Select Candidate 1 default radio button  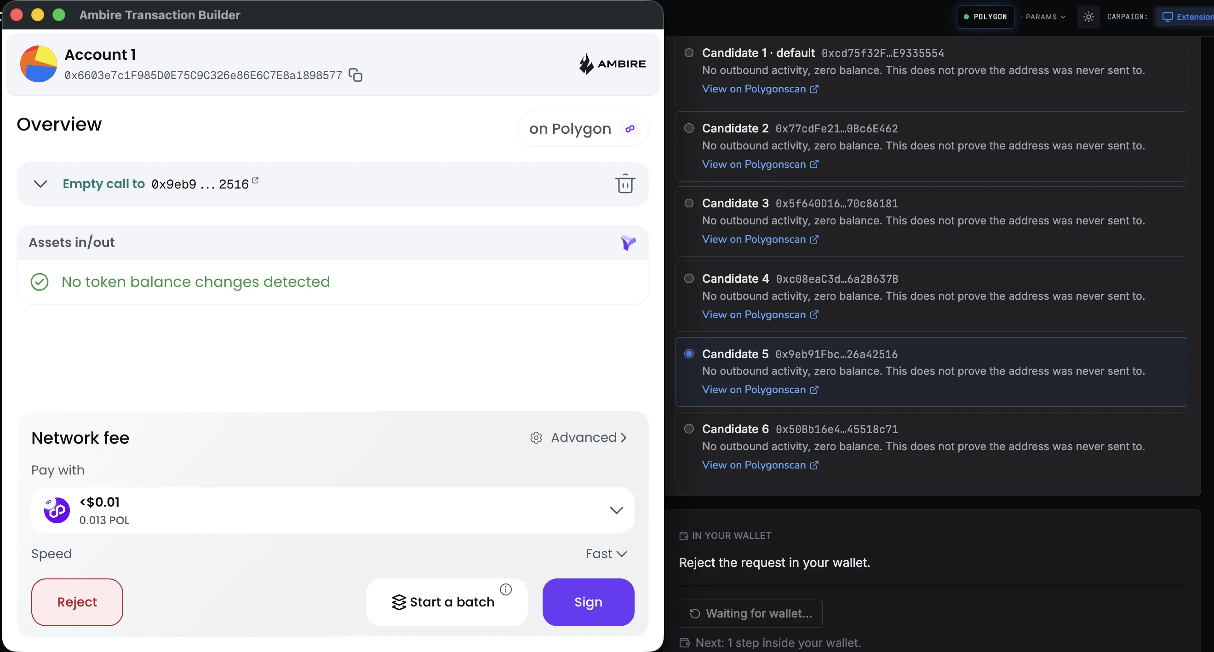click(689, 53)
